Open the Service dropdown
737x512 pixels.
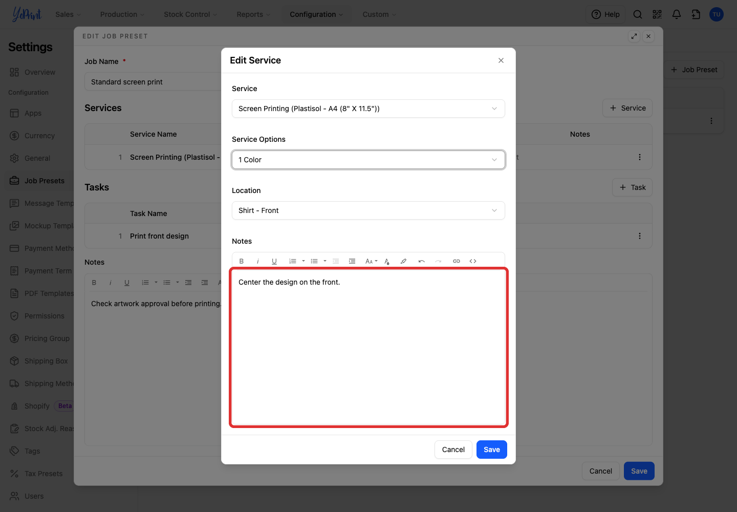pos(368,109)
